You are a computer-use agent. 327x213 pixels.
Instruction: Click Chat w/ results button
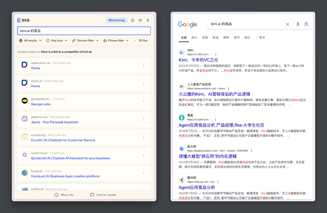103,195
